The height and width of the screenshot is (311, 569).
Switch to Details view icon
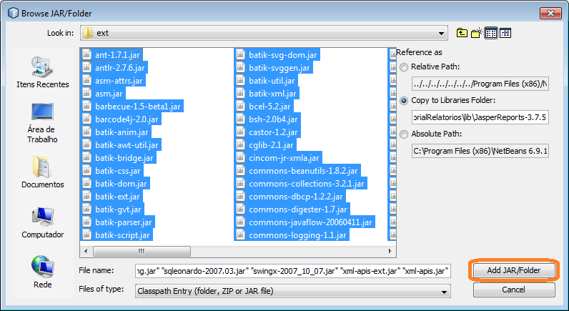point(505,33)
